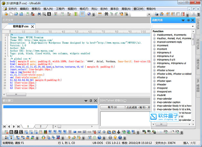Expand the #wp-calendar caption tree node

pyautogui.click(x=154, y=102)
